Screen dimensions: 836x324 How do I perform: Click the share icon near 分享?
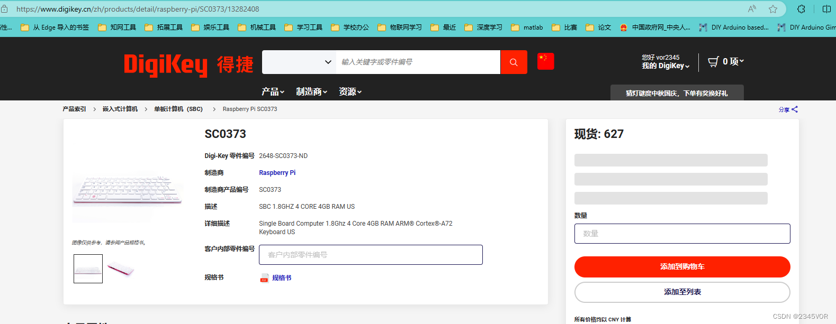pos(795,109)
